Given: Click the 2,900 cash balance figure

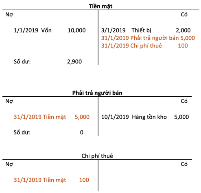Looking at the screenshot, I should click(74, 62).
